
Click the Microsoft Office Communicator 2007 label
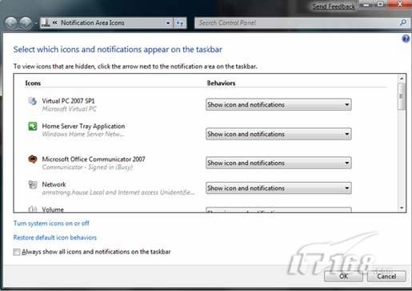click(x=94, y=160)
